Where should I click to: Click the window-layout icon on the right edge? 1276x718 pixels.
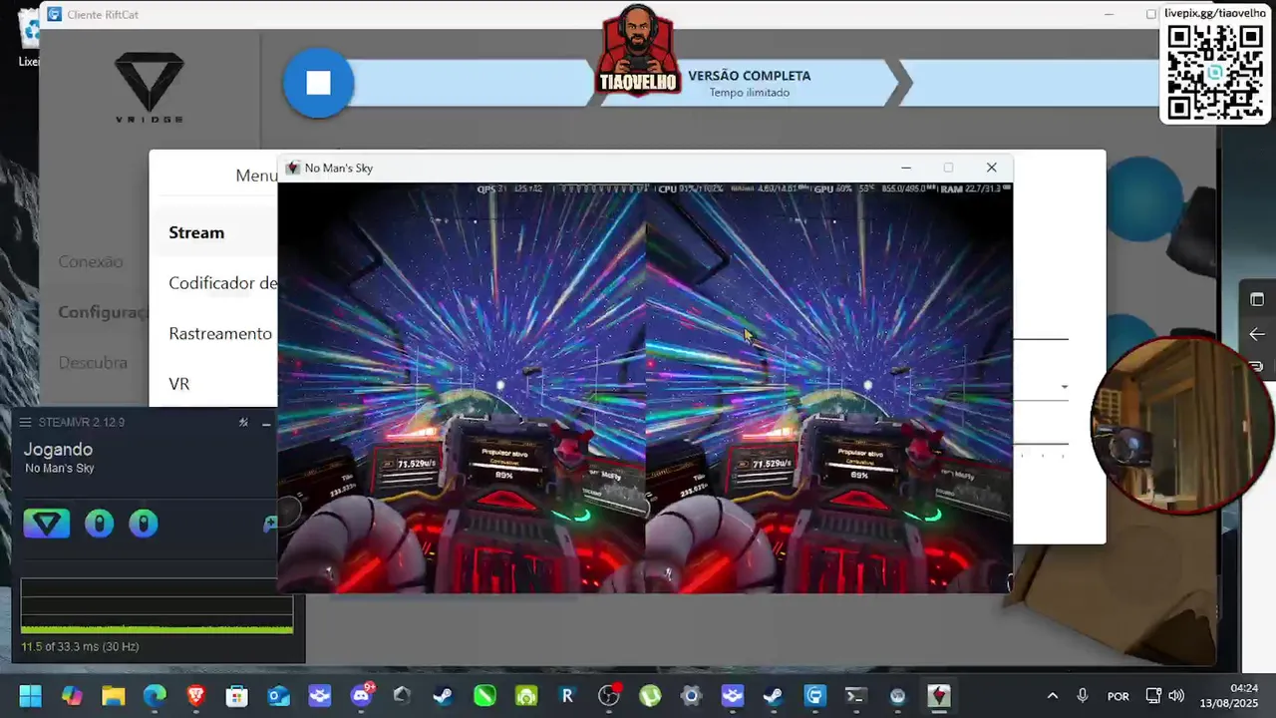point(1257,300)
